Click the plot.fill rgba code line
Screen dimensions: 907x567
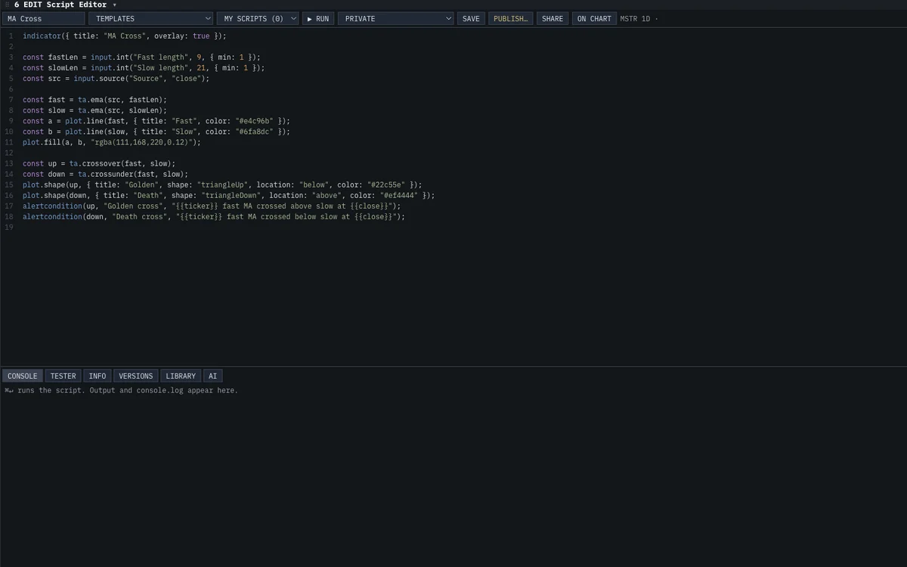pyautogui.click(x=112, y=141)
